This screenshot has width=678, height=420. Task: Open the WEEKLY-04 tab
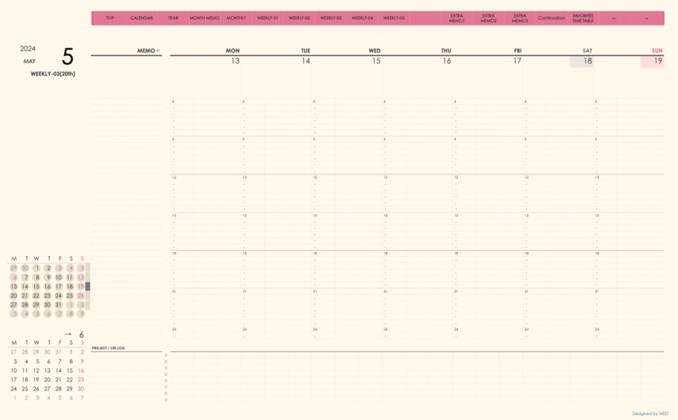click(362, 18)
